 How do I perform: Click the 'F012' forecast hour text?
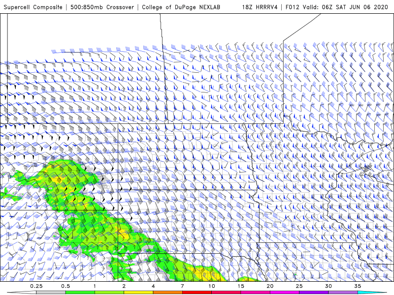[293, 7]
